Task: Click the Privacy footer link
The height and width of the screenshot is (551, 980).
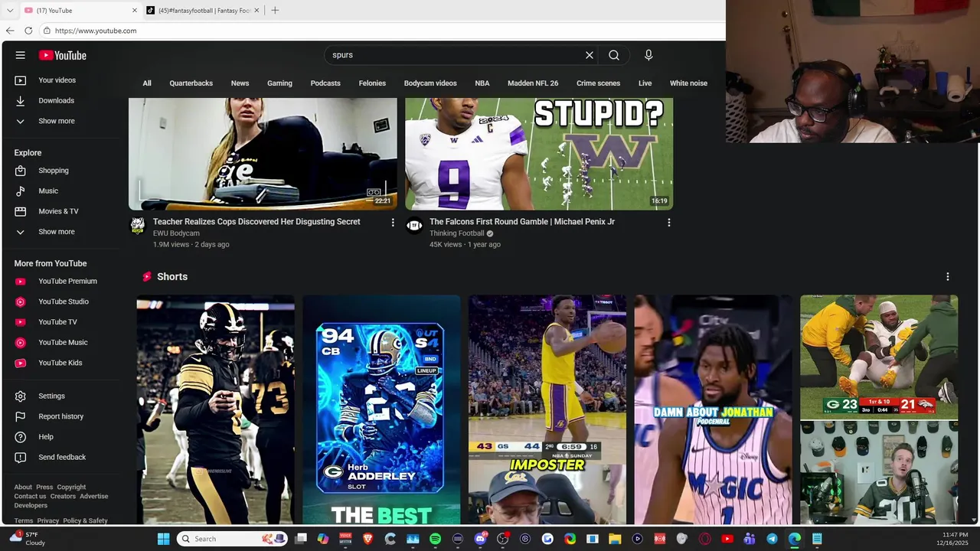Action: pos(47,521)
